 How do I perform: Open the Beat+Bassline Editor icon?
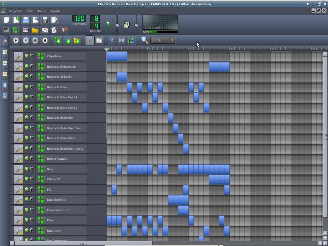tap(16, 30)
